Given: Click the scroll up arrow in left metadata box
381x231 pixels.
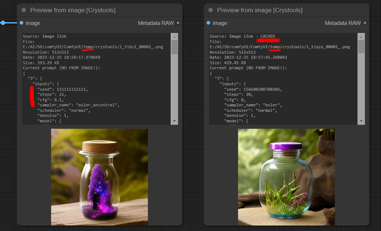Looking at the screenshot, I should pyautogui.click(x=174, y=37).
